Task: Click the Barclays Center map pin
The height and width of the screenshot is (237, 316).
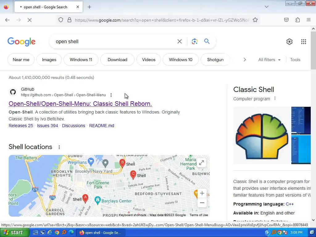Action: click(x=98, y=201)
